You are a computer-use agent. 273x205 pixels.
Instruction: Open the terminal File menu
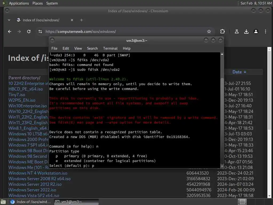coord(54,49)
